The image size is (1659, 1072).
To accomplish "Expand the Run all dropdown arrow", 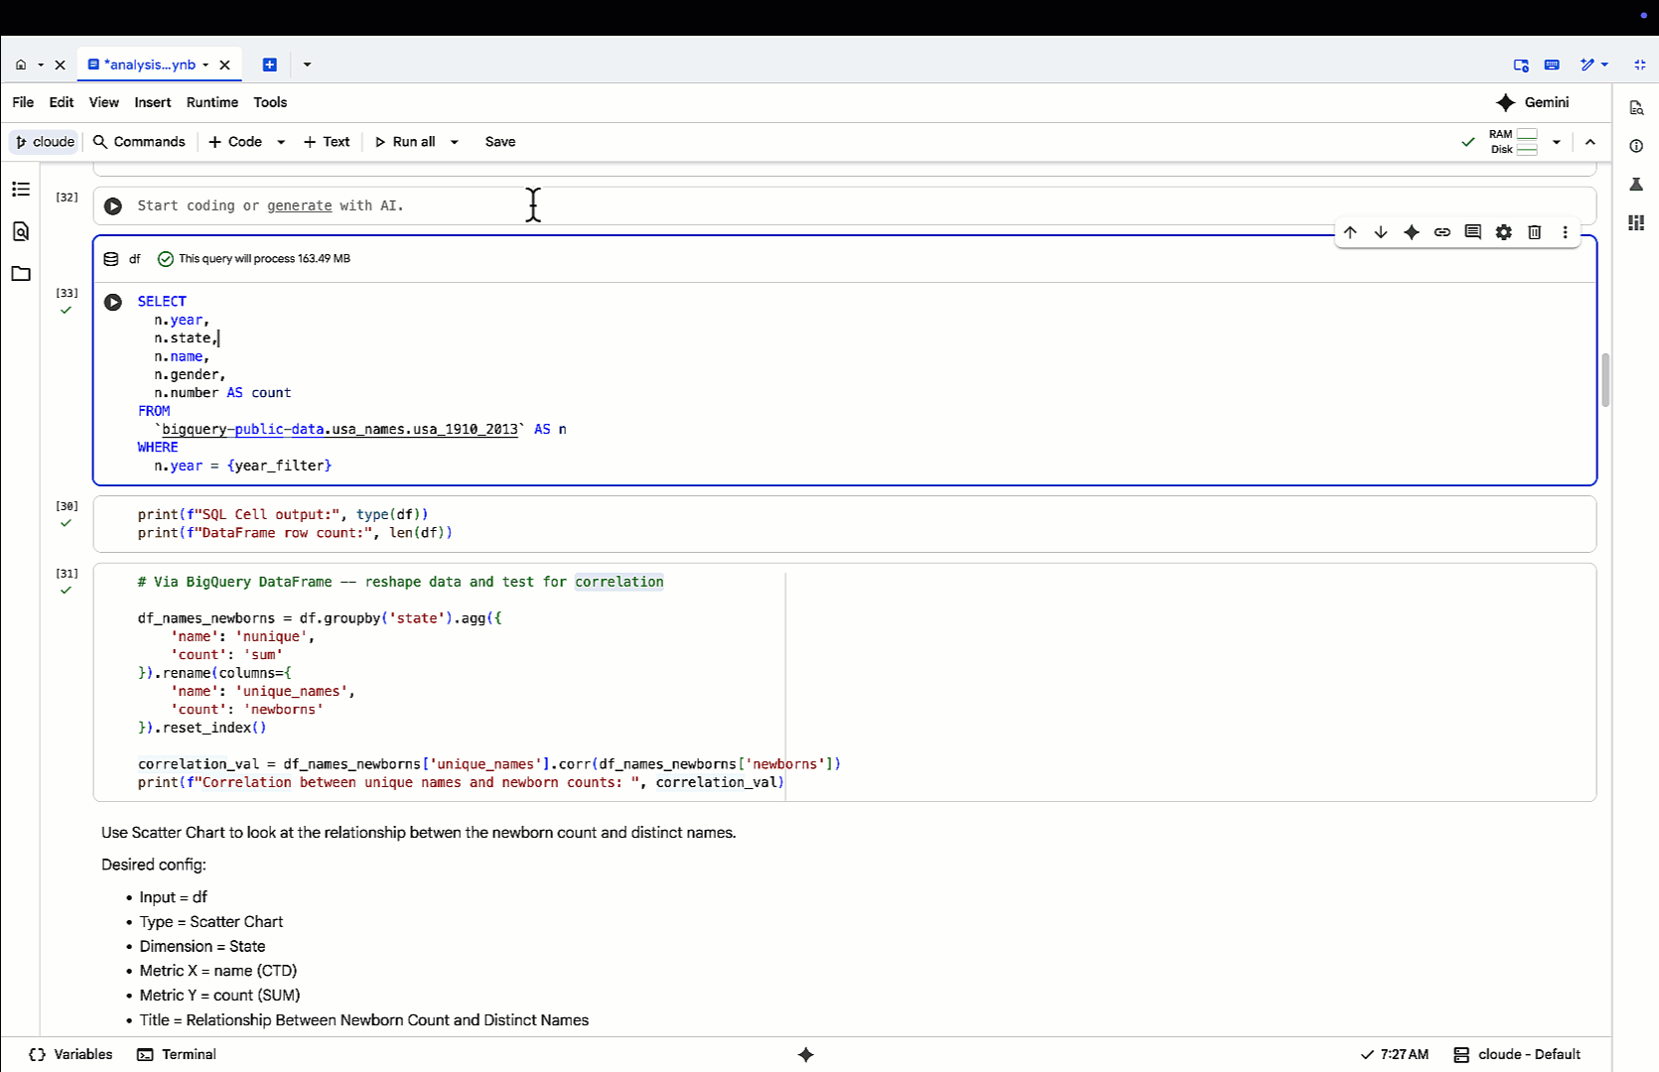I will [x=455, y=142].
